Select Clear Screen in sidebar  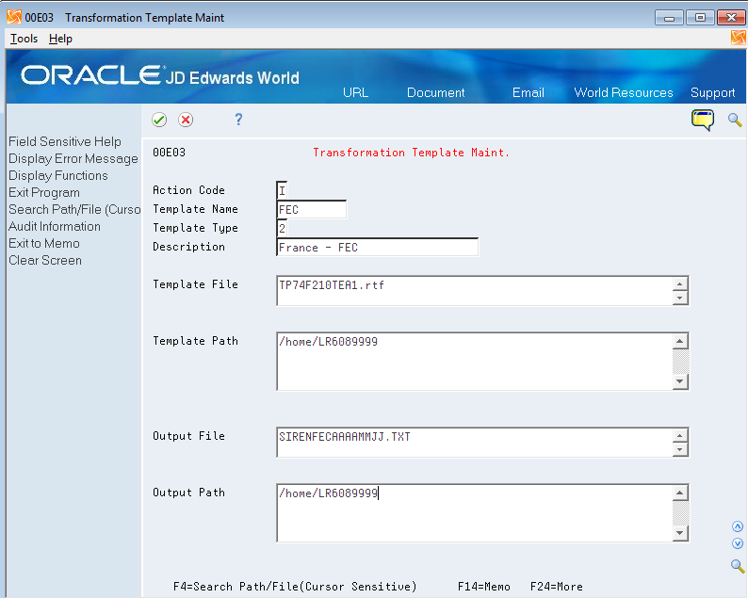coord(45,260)
